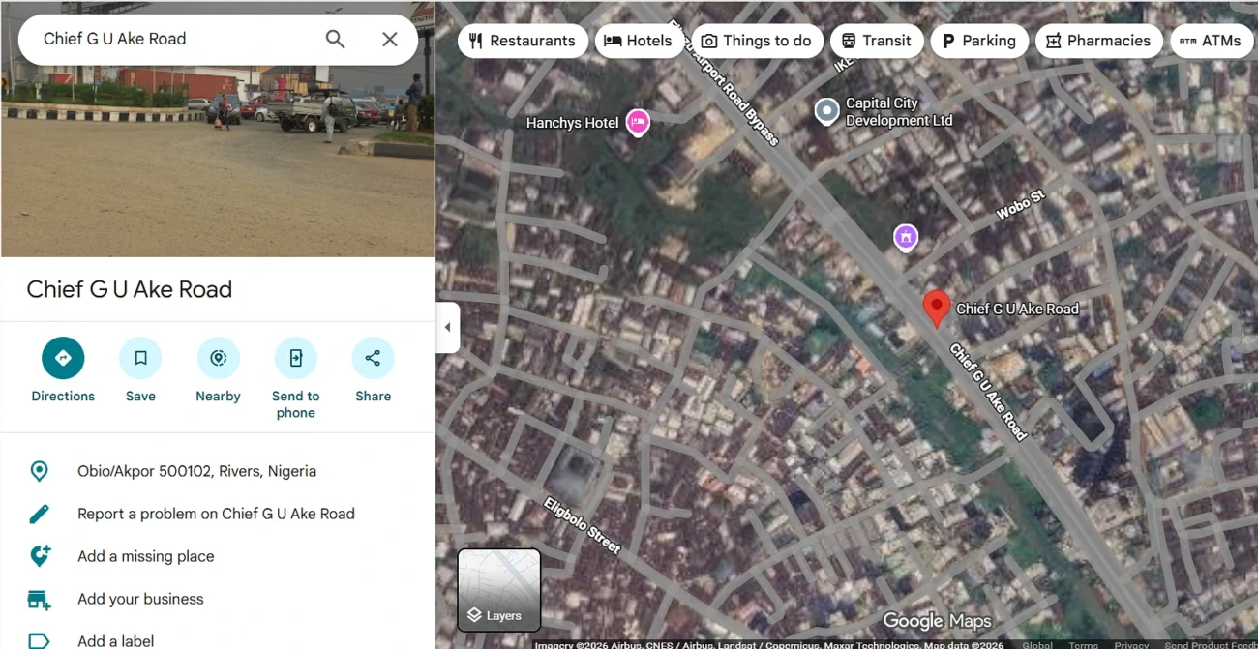Click the Send to phone icon
The image size is (1258, 649).
pyautogui.click(x=295, y=358)
